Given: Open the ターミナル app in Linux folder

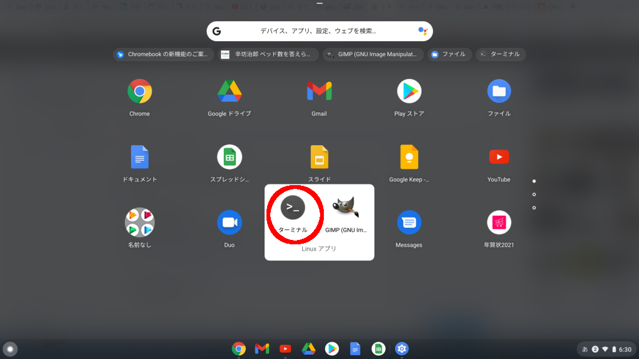Looking at the screenshot, I should pyautogui.click(x=293, y=208).
